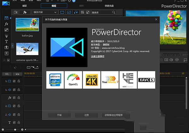Switch library to grid view icon

pos(83,12)
